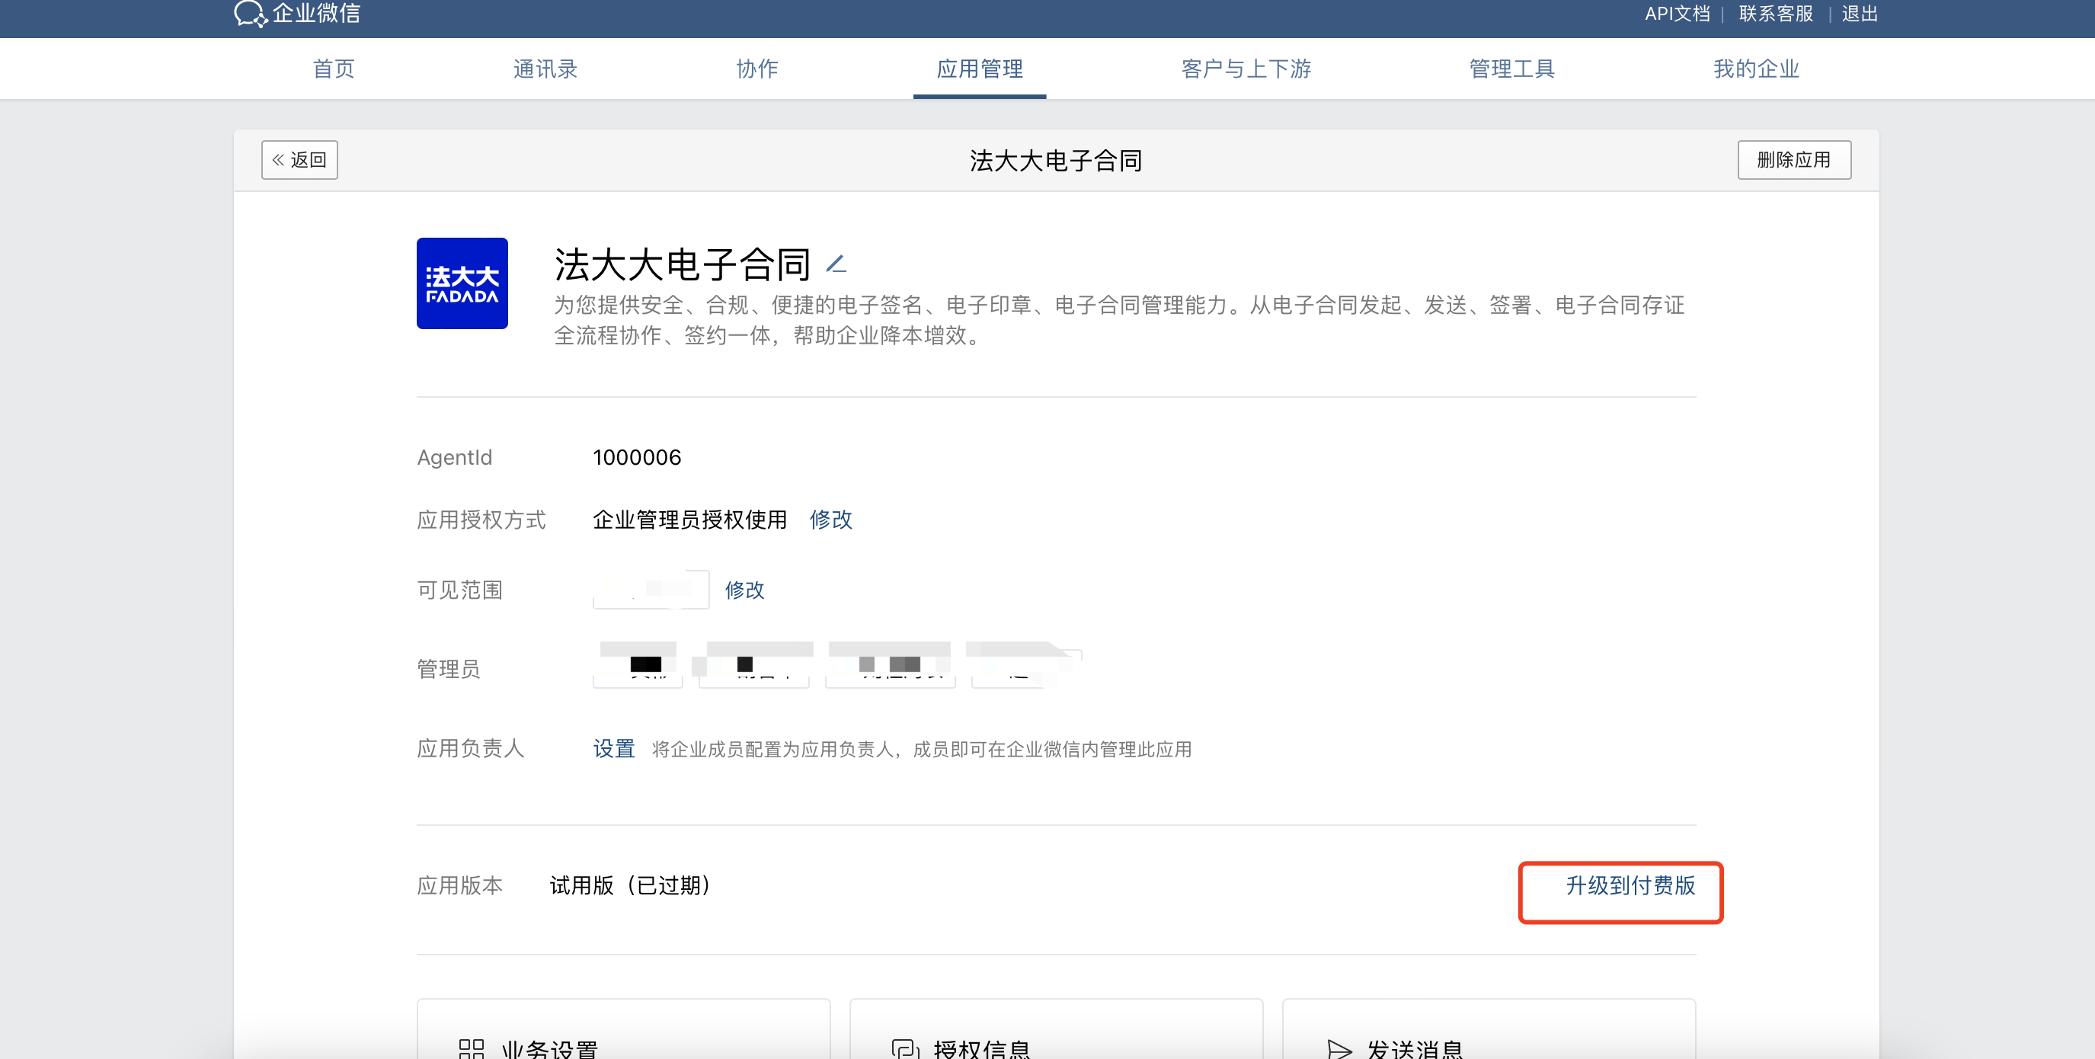Click the 试用版（已过期）version text
Screen dimensions: 2095x1059
click(x=634, y=885)
